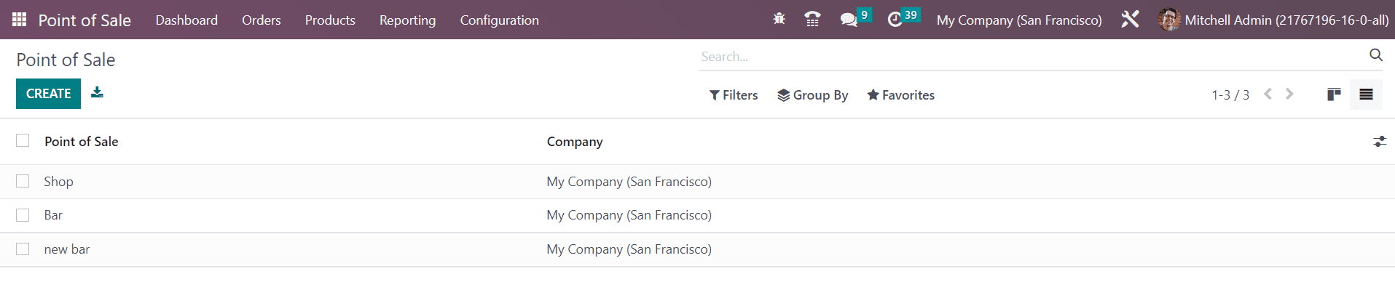Toggle the select-all header checkbox

(23, 140)
